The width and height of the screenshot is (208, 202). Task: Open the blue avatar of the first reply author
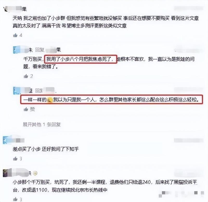click(16, 50)
